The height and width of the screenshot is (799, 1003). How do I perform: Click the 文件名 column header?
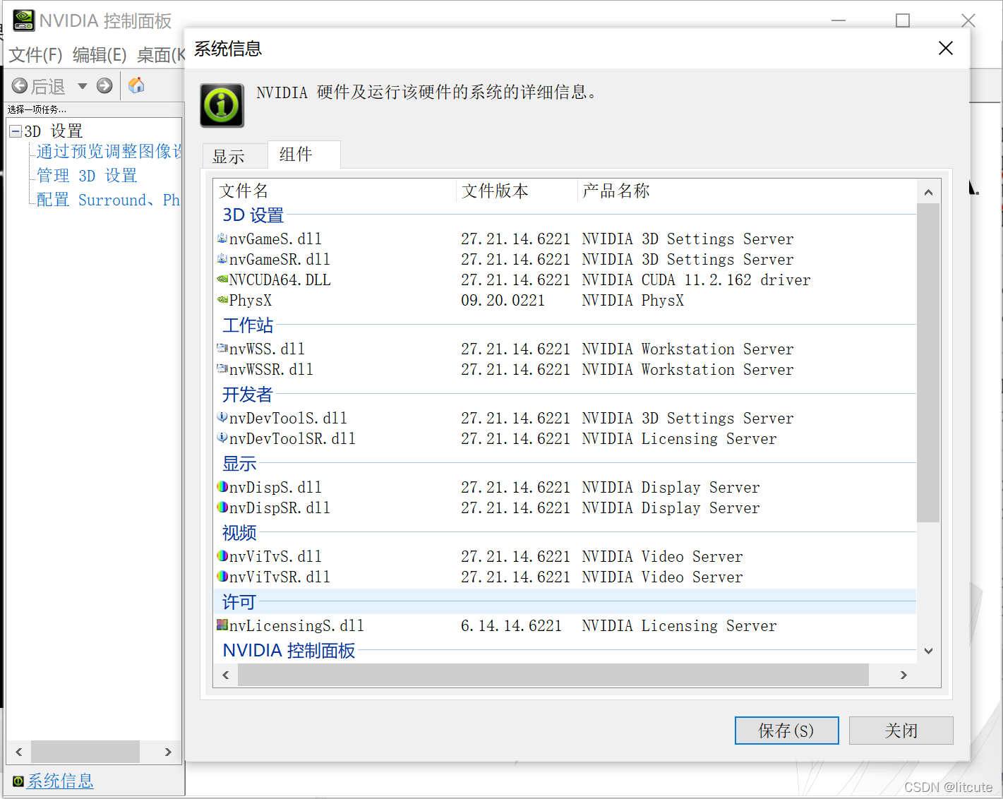coord(335,191)
